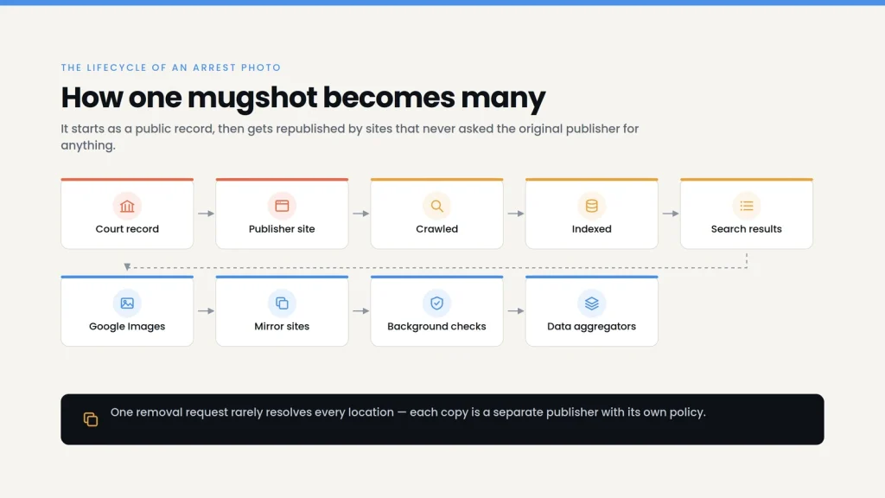This screenshot has width=885, height=498.
Task: Click the copy icon in the dark banner
Action: 91,419
